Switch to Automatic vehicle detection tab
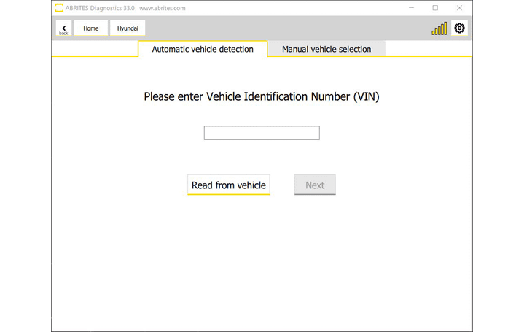The height and width of the screenshot is (332, 524). pos(203,49)
